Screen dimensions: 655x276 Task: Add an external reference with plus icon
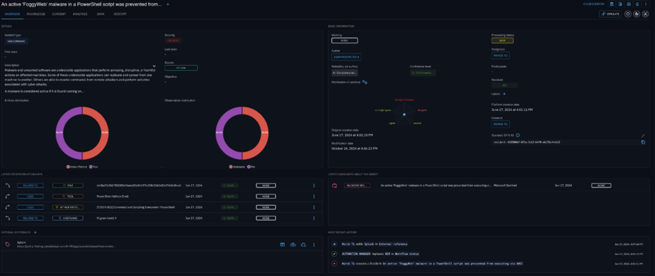35,232
